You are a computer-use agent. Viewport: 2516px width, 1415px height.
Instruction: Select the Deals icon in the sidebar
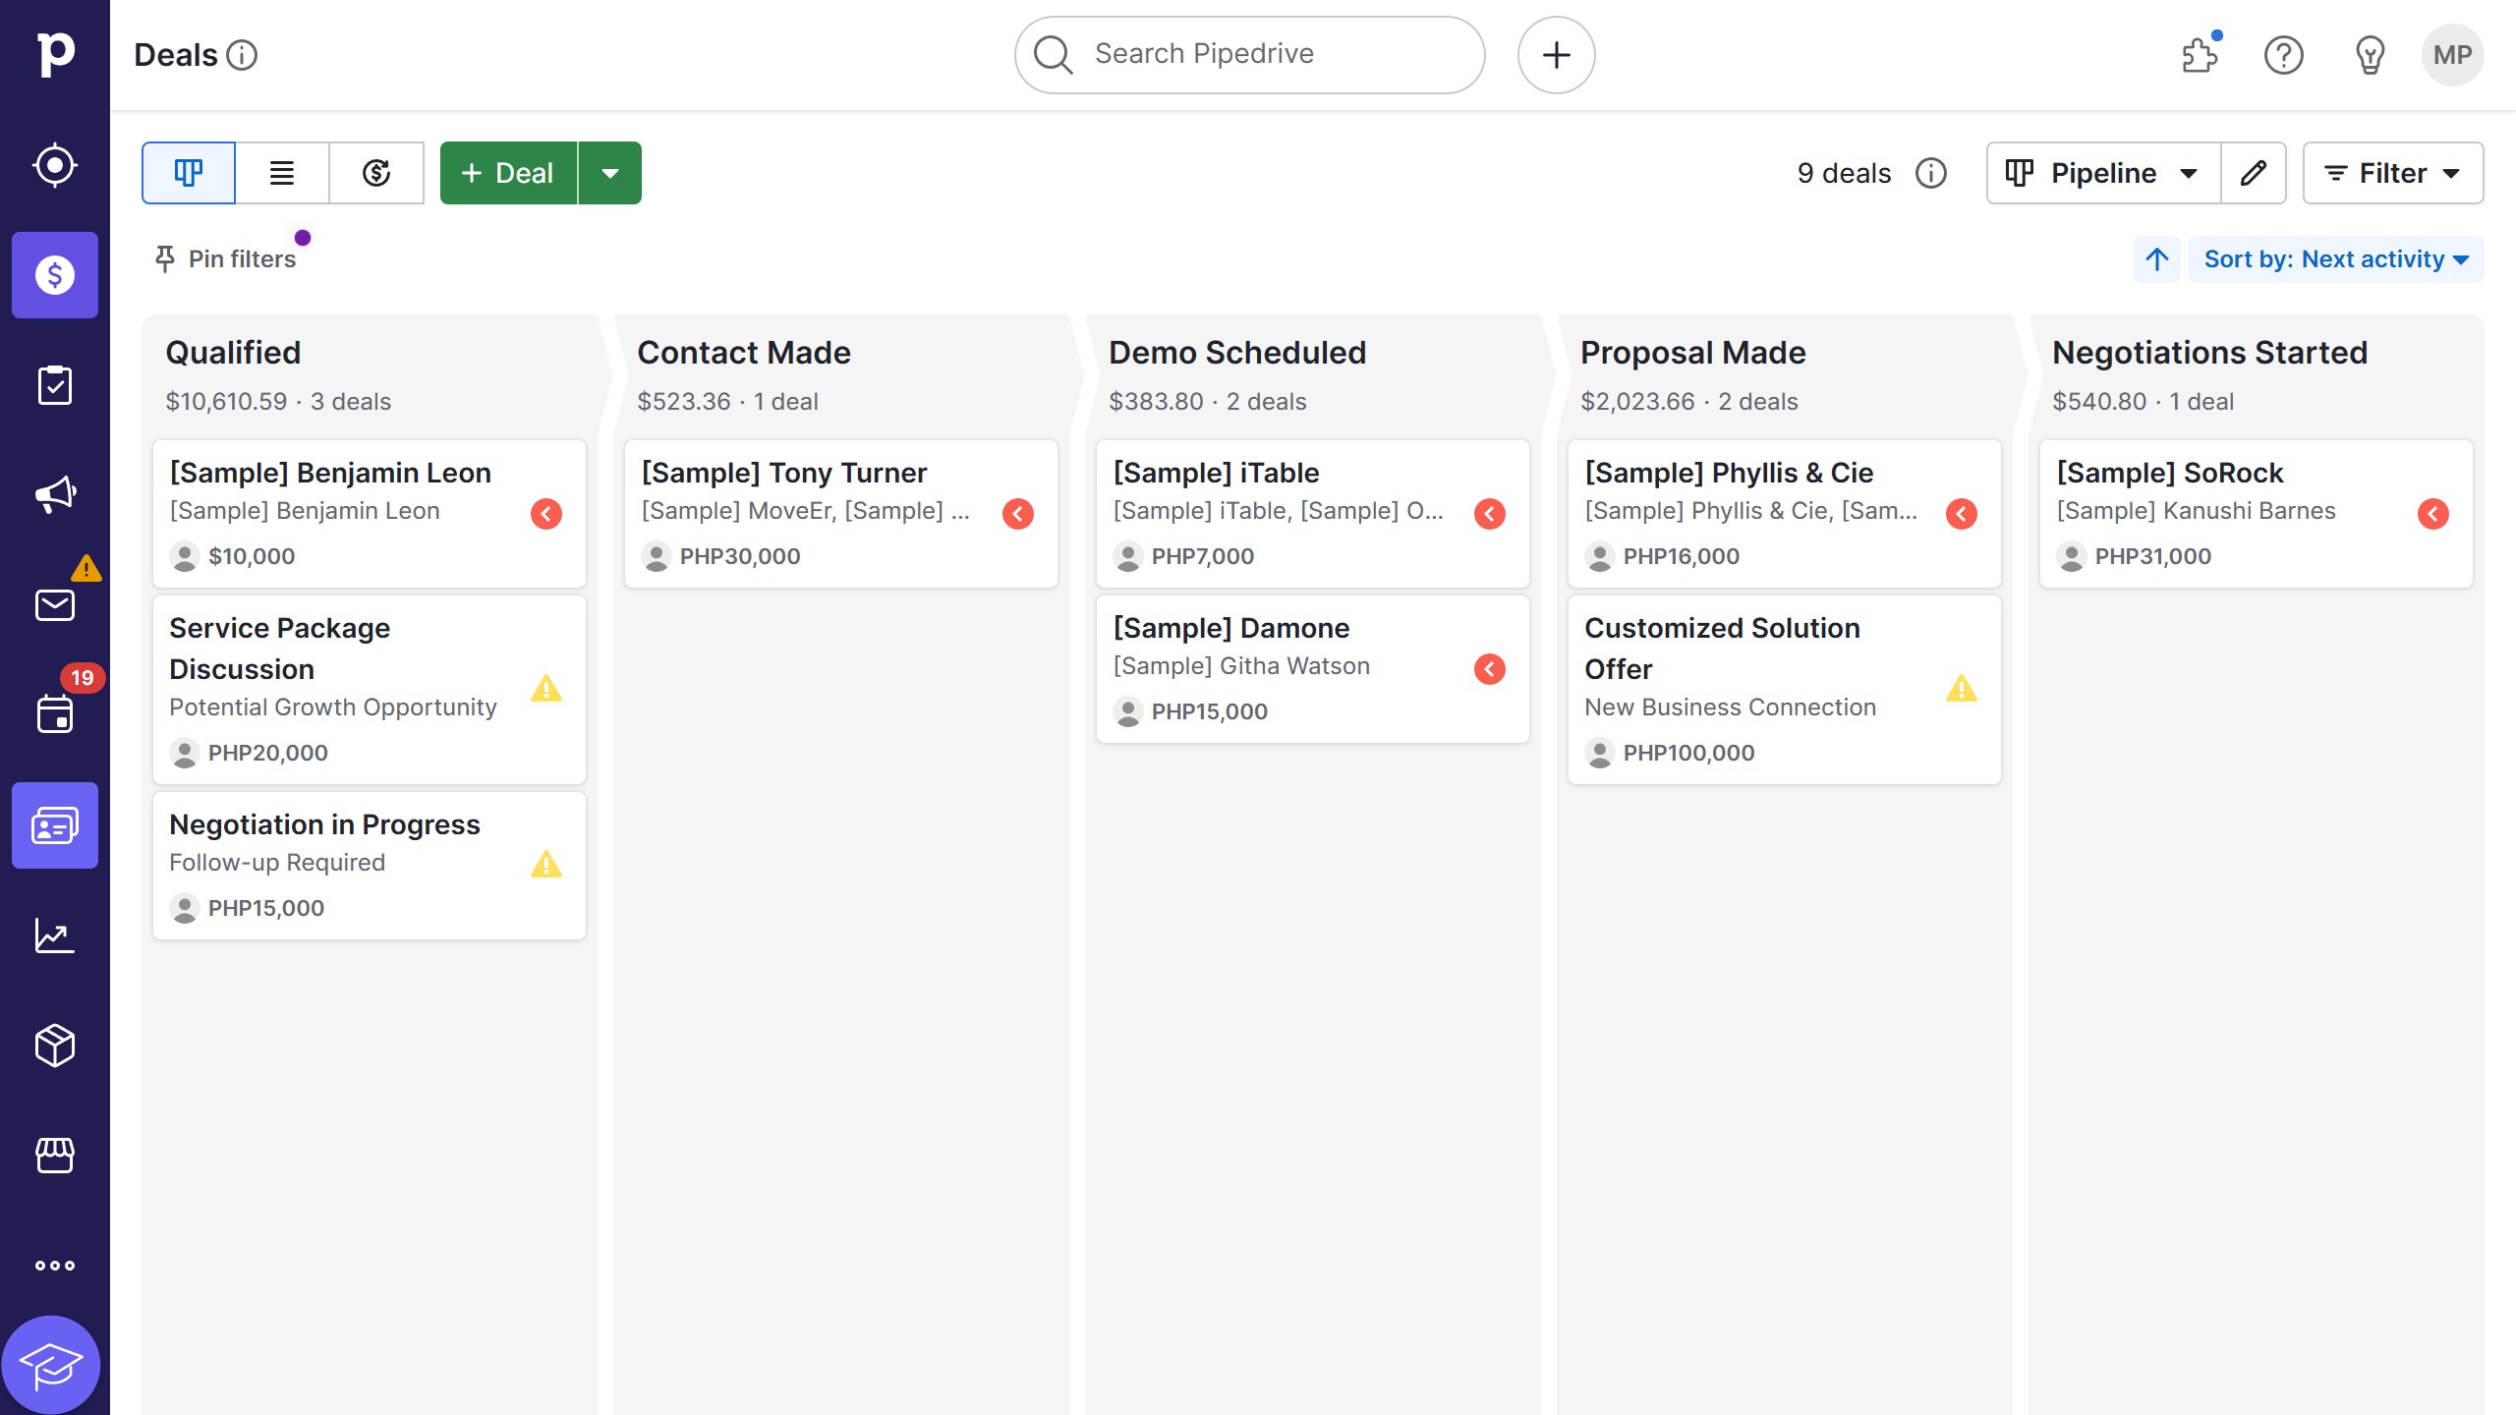coord(55,275)
